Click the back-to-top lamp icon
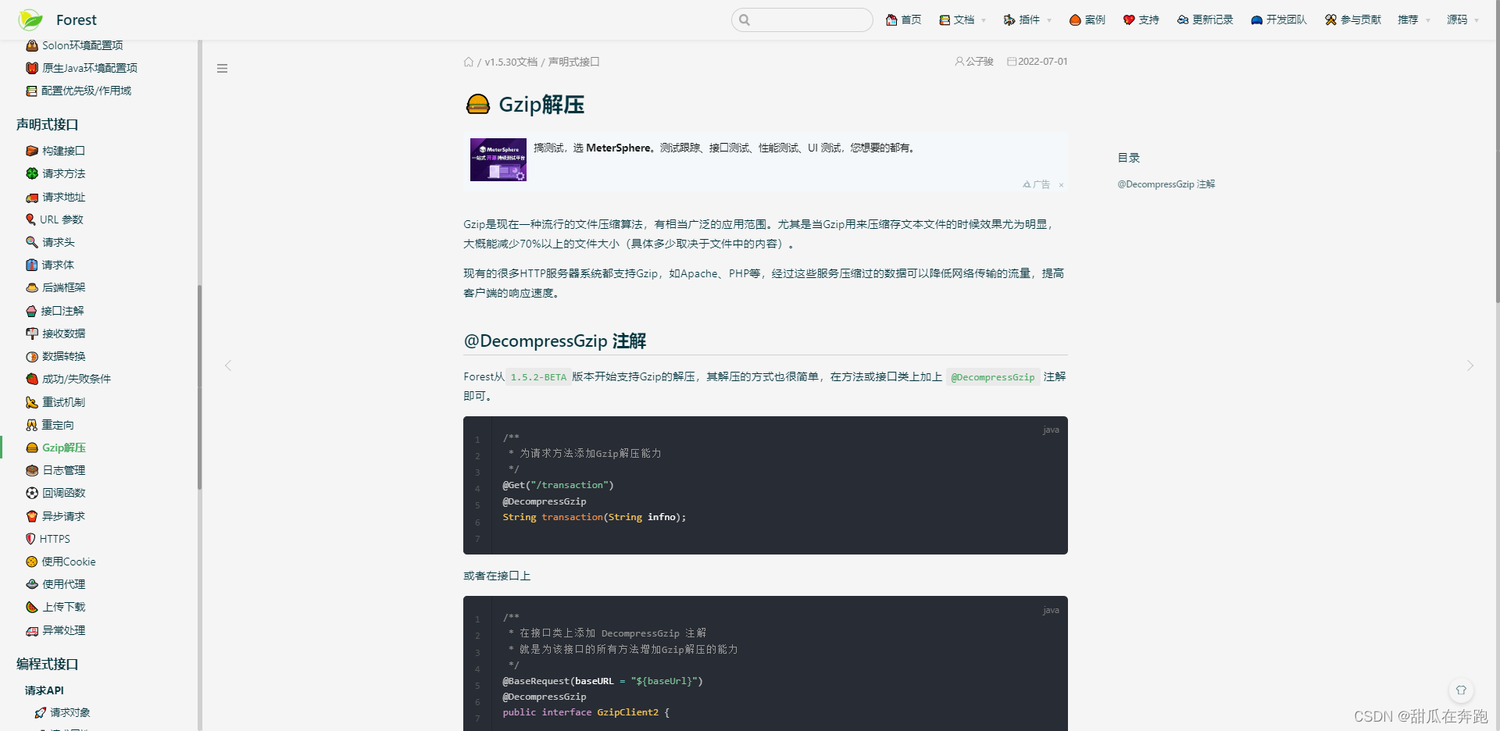1500x731 pixels. [1462, 690]
